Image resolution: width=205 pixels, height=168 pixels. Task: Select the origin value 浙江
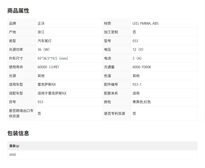point(41,32)
